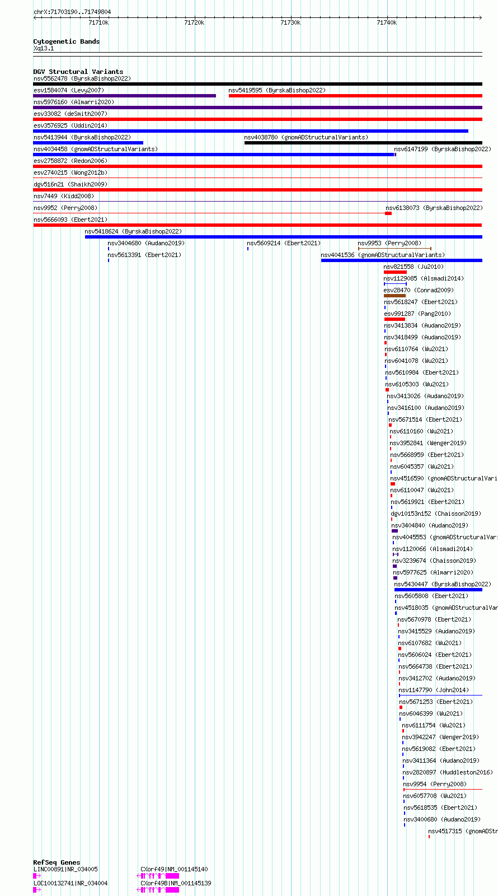Click the esv1584074 (Levy2007) label
The height and width of the screenshot is (896, 498).
point(69,90)
